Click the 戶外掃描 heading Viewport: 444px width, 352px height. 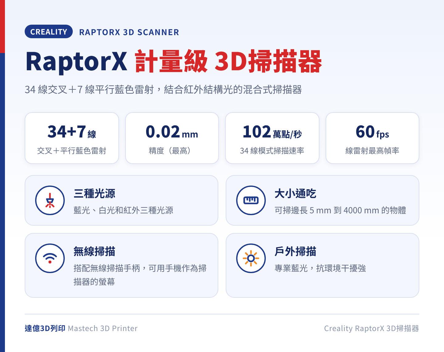[295, 252]
